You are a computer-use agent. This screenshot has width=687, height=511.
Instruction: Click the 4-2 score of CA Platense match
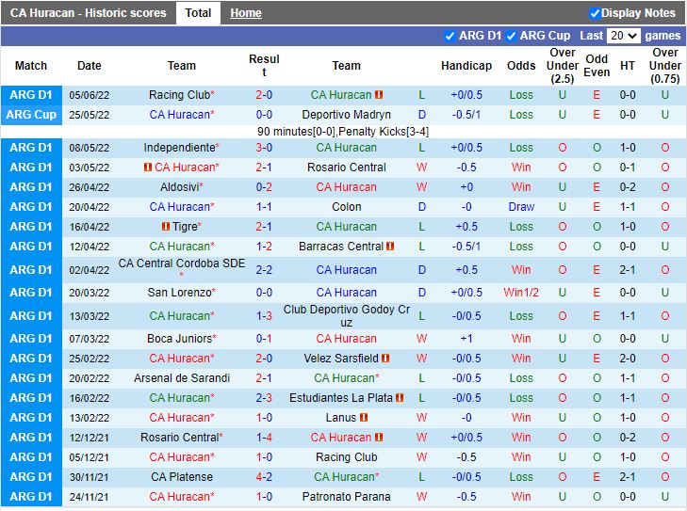pos(264,477)
